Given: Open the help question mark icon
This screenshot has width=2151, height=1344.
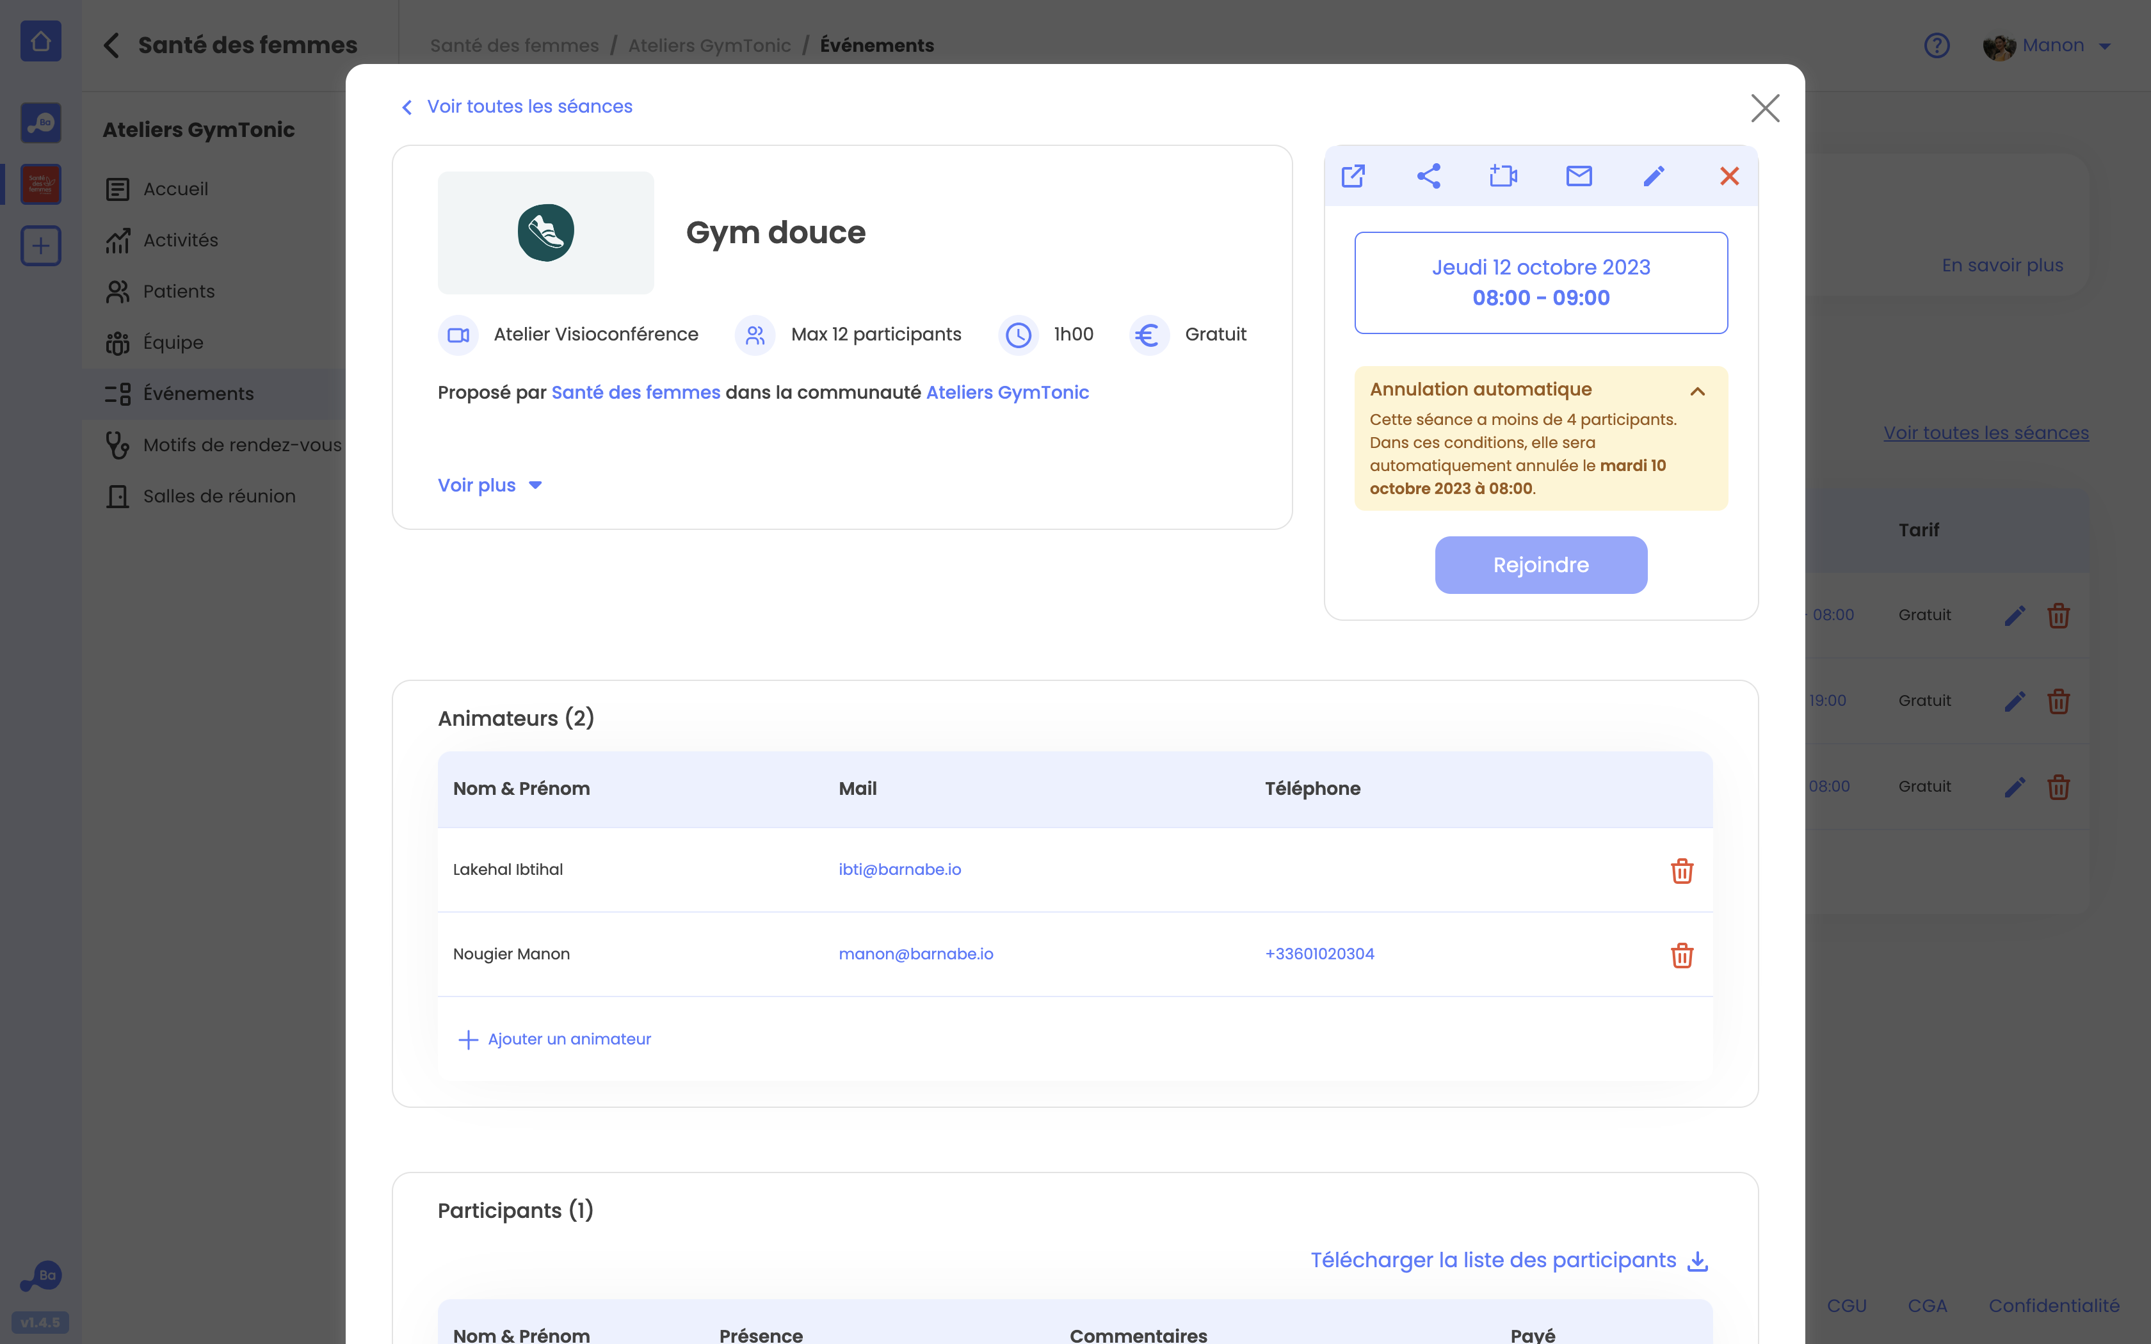Looking at the screenshot, I should click(x=1936, y=45).
